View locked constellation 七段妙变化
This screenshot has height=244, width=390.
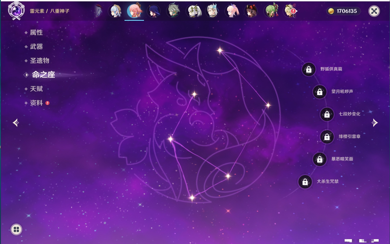click(x=327, y=114)
